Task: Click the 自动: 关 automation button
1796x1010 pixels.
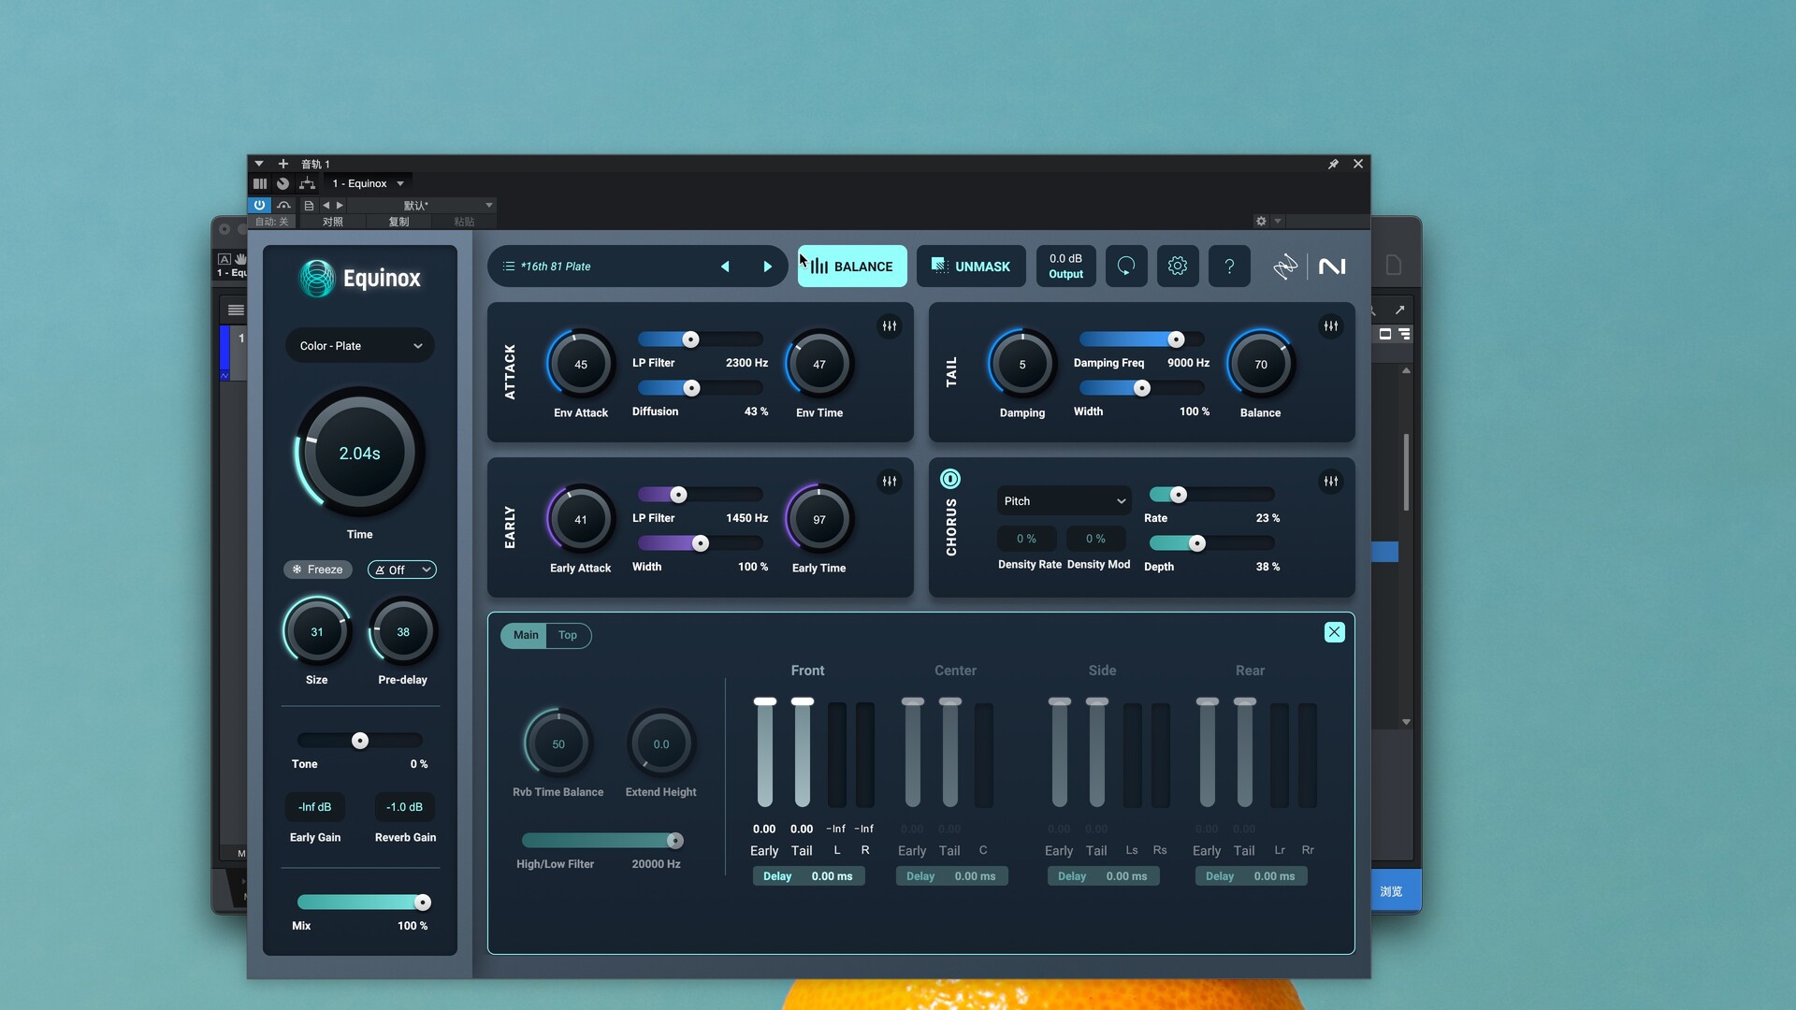Action: pyautogui.click(x=272, y=222)
